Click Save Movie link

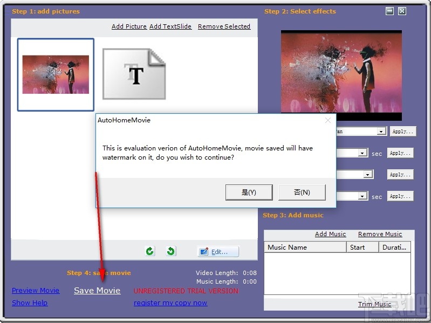[97, 290]
